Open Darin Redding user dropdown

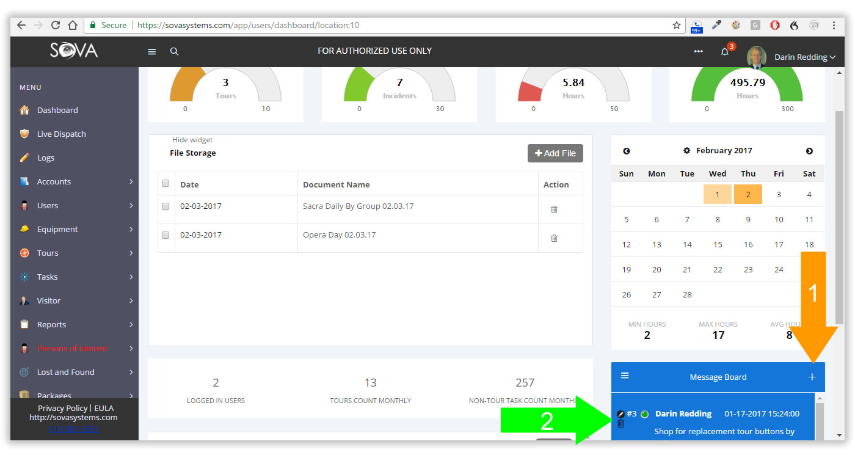click(x=804, y=57)
